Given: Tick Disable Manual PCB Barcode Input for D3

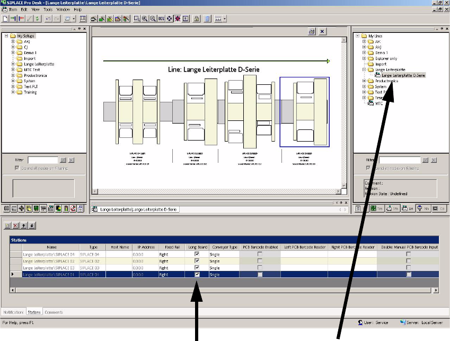Looking at the screenshot, I should (x=408, y=267).
